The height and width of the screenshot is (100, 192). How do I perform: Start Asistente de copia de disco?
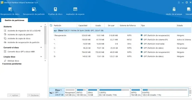19,38
